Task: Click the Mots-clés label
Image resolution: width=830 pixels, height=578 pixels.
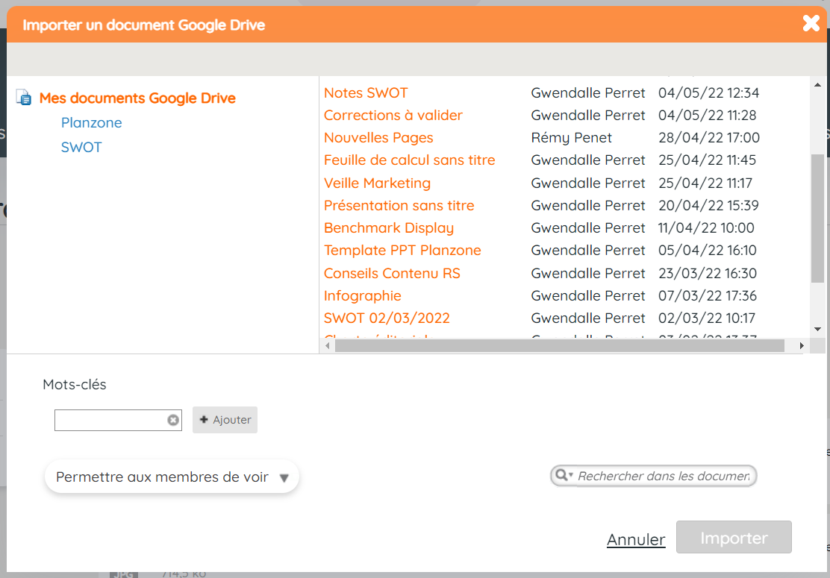Action: (75, 384)
